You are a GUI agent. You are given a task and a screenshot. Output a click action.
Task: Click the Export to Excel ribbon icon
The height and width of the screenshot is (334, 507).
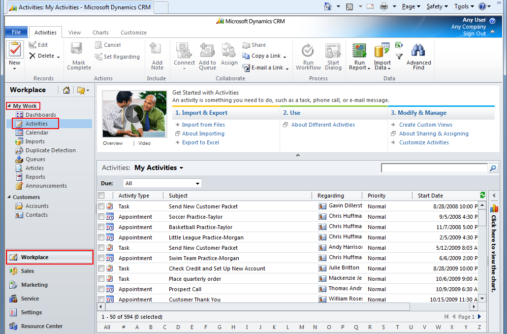[x=399, y=45]
